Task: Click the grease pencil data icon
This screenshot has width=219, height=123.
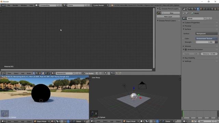Action: (x=159, y=13)
